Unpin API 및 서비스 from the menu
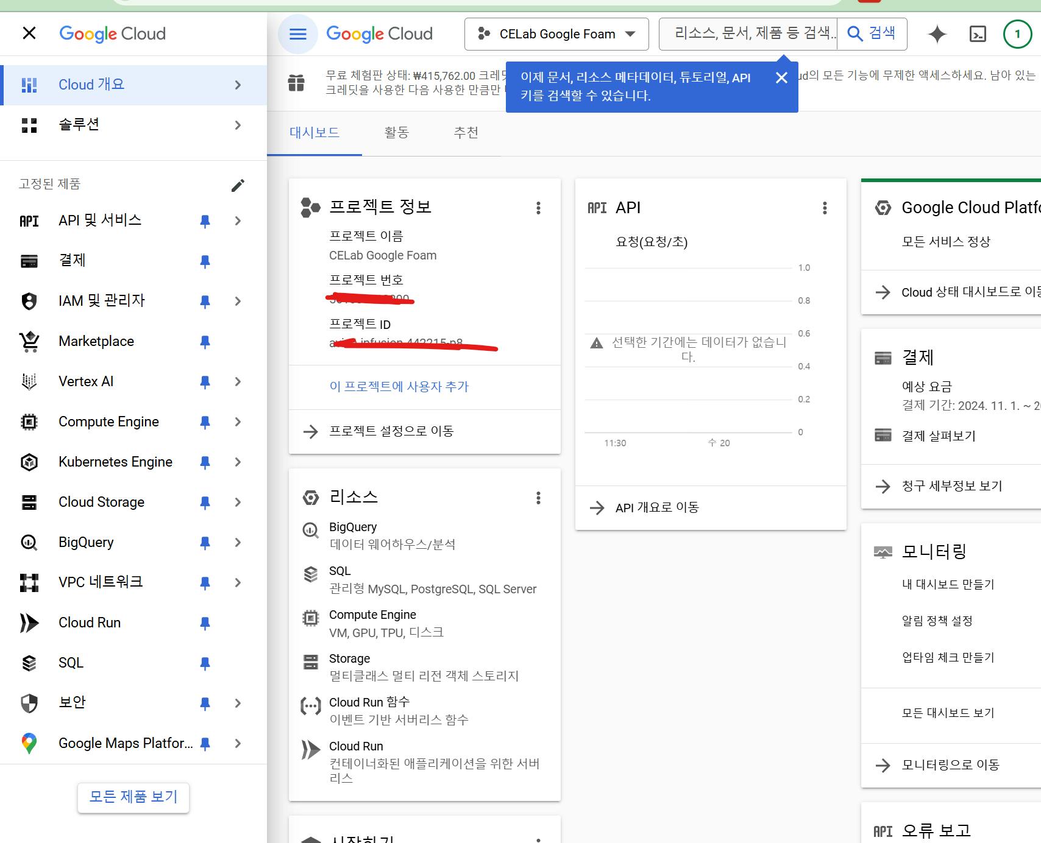 [205, 221]
